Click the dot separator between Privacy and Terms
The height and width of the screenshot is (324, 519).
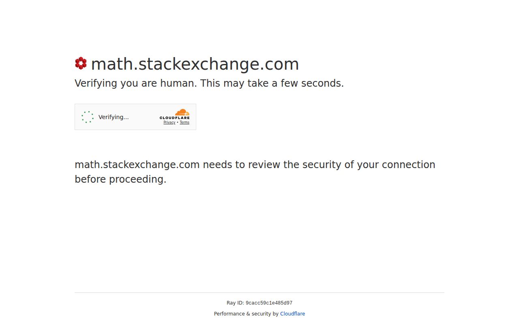(x=177, y=122)
